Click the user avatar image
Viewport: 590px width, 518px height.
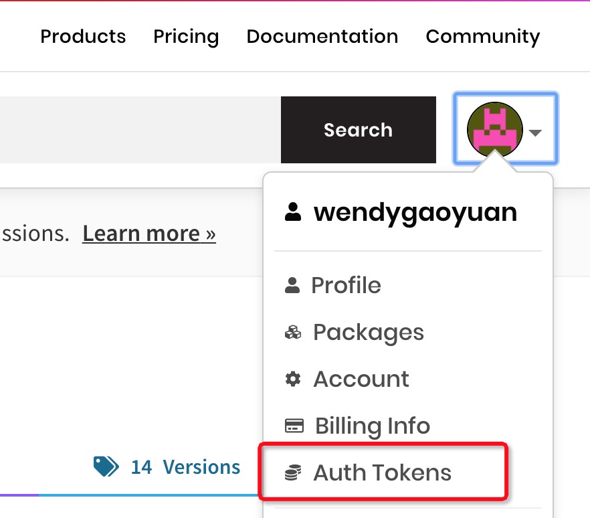(x=494, y=130)
